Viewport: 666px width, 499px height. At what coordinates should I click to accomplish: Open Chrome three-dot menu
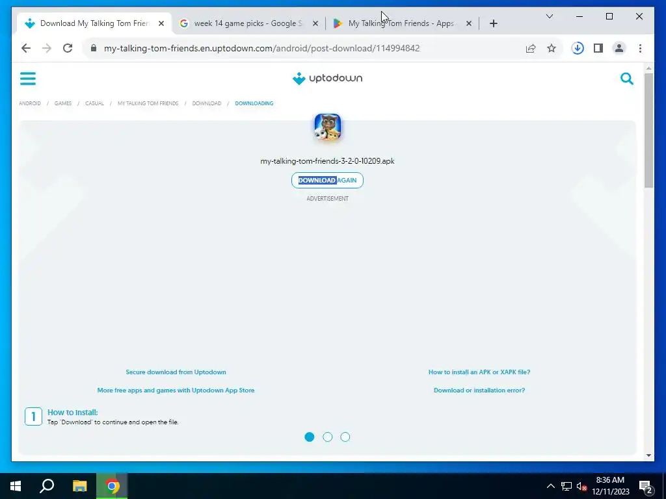click(640, 48)
